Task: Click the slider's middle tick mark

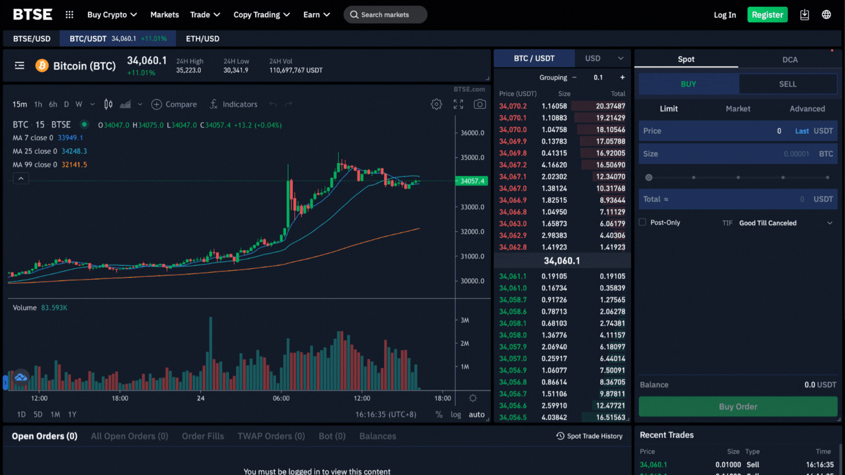Action: tap(738, 177)
